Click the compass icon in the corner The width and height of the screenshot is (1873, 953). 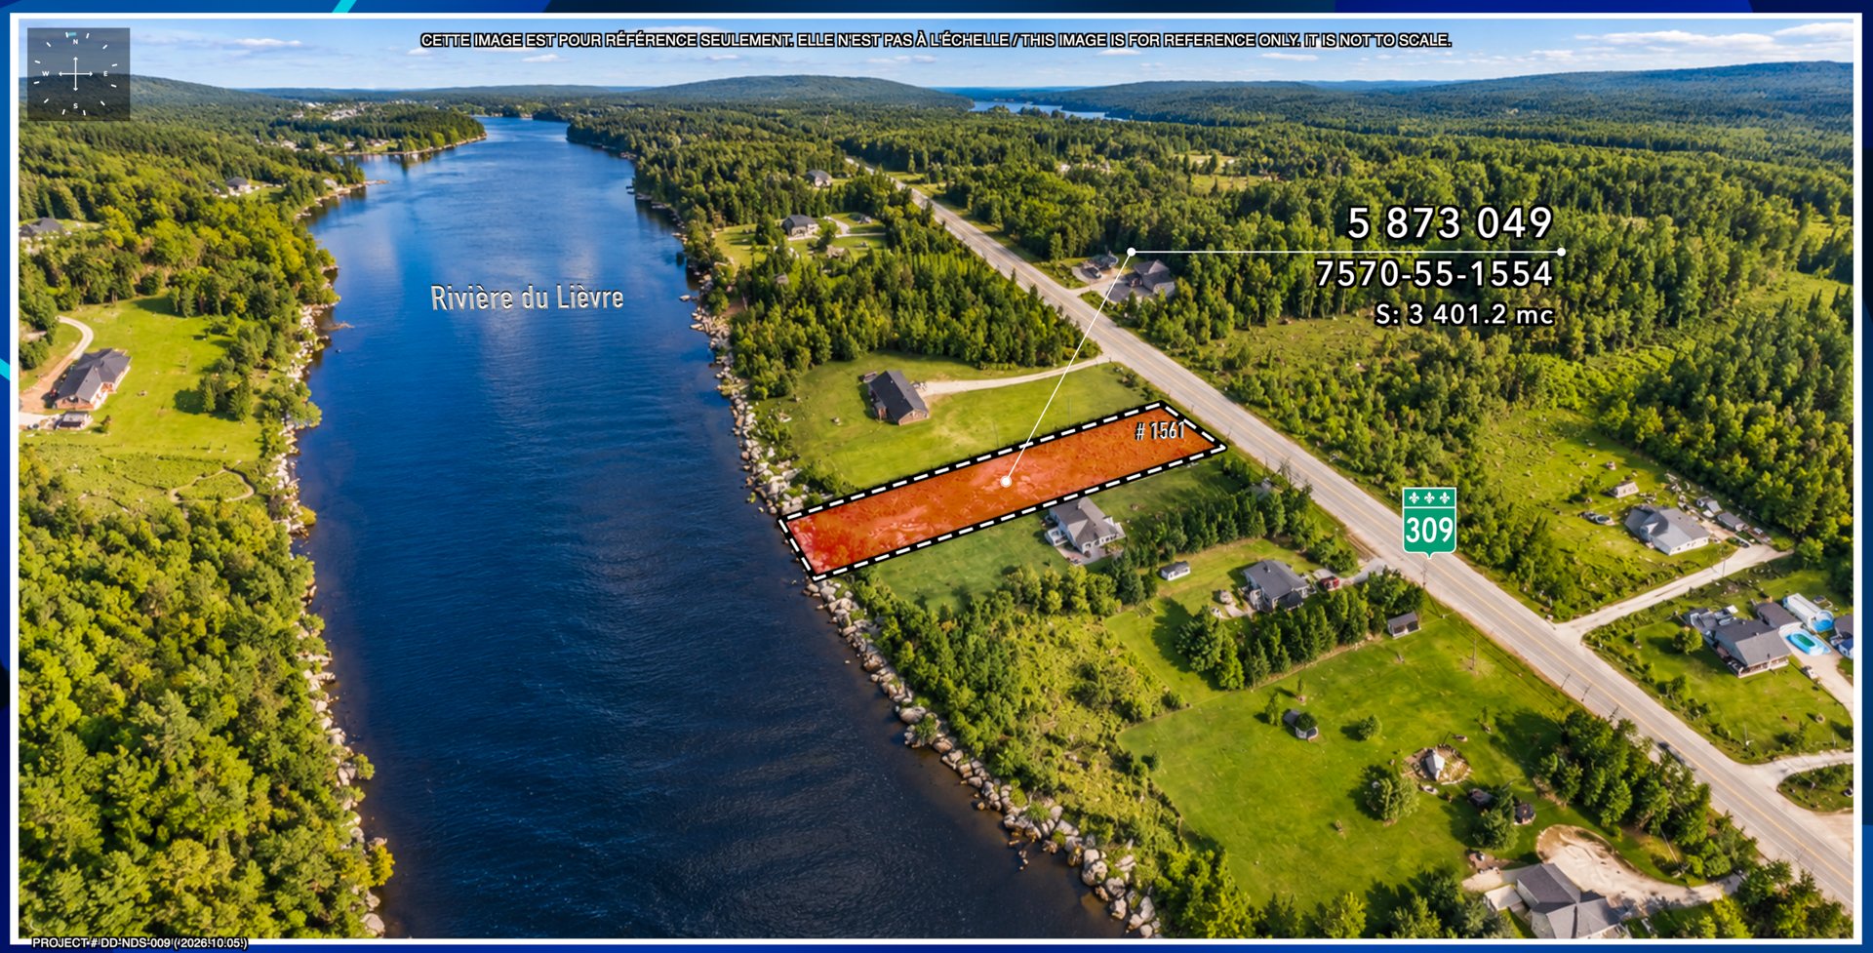coord(78,74)
